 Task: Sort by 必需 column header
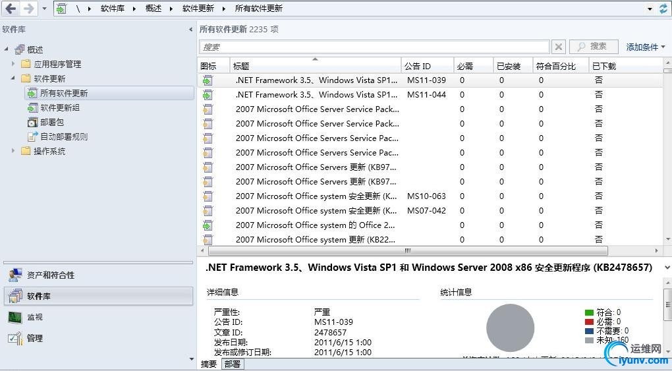click(x=473, y=66)
